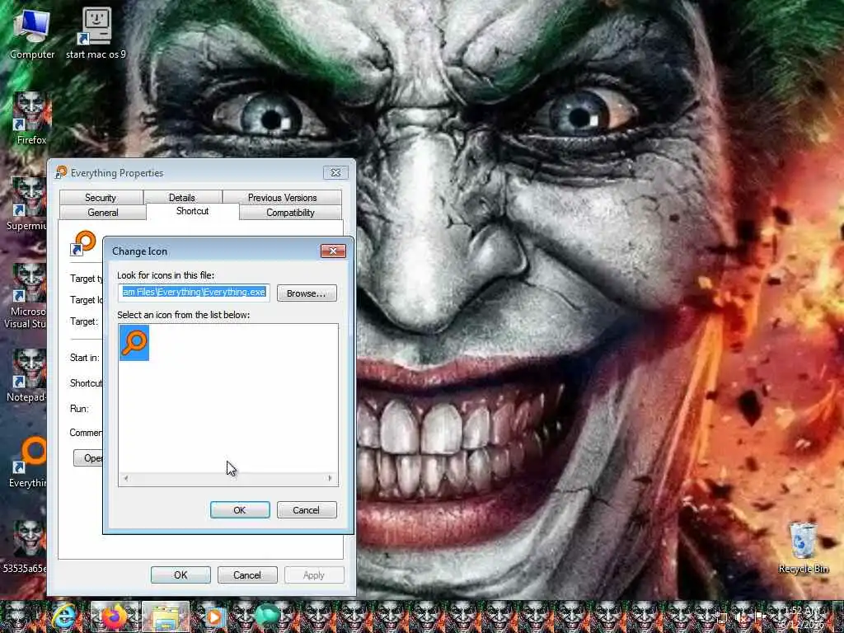Close the Change Icon dialog
Screen dimensions: 844x633
333,251
